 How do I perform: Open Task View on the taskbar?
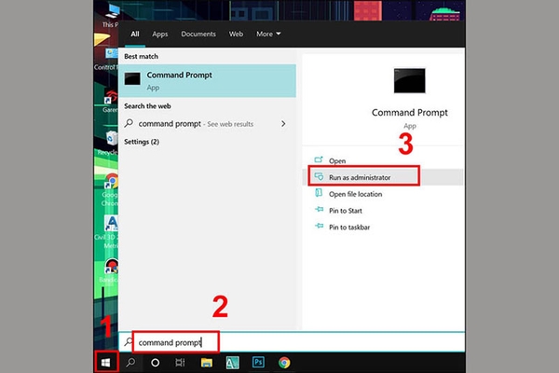pyautogui.click(x=180, y=363)
